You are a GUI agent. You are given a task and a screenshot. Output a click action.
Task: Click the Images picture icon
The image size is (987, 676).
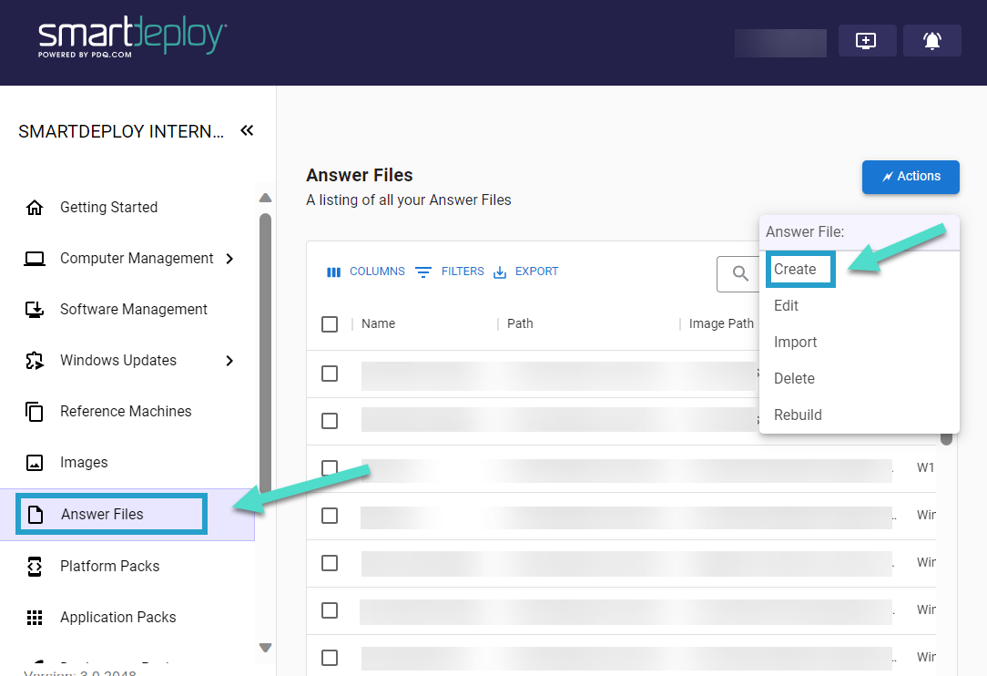pos(35,463)
